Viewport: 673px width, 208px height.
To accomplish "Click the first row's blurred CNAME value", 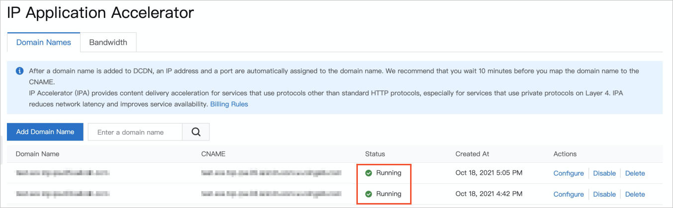I will [x=271, y=173].
